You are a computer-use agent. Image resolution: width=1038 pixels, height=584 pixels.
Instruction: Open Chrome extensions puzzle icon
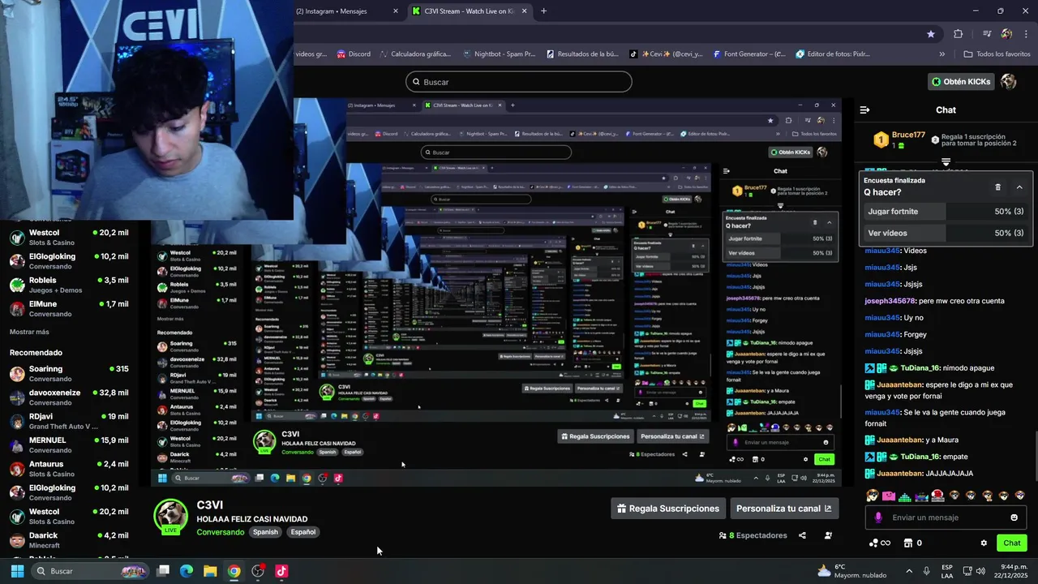(x=959, y=34)
